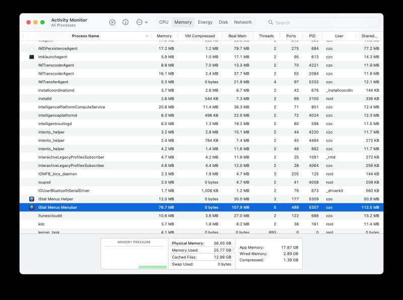The height and width of the screenshot is (300, 403).
Task: Sort by VM Compressed column header
Action: point(199,36)
